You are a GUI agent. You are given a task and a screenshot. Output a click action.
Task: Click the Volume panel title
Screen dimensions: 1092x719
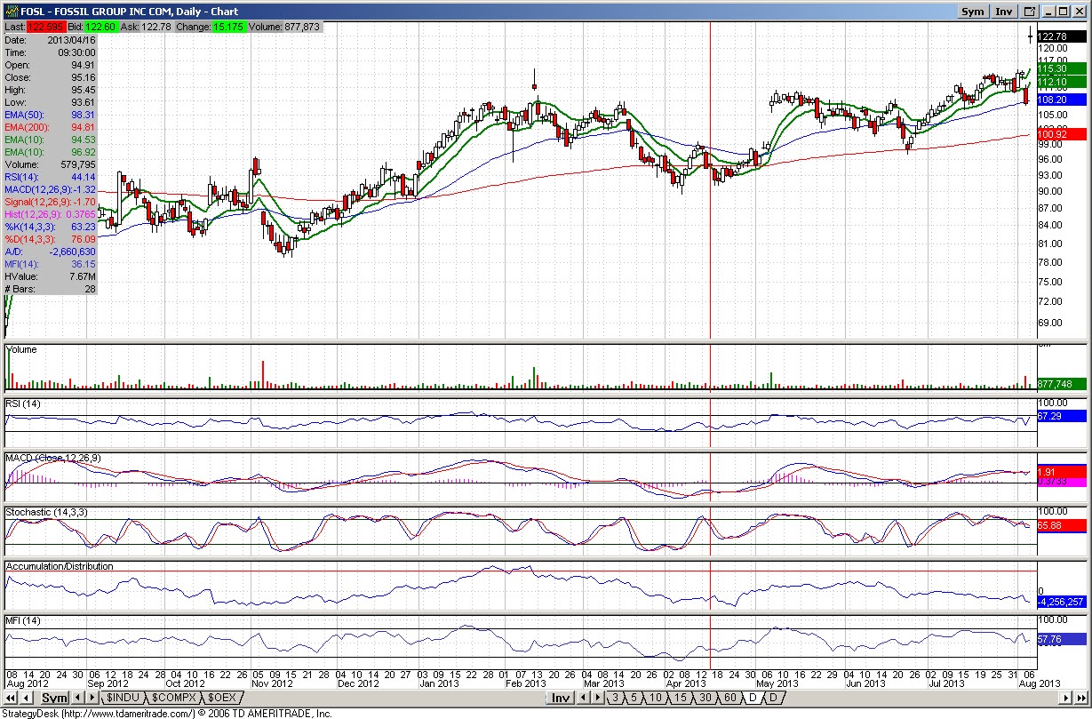click(22, 350)
